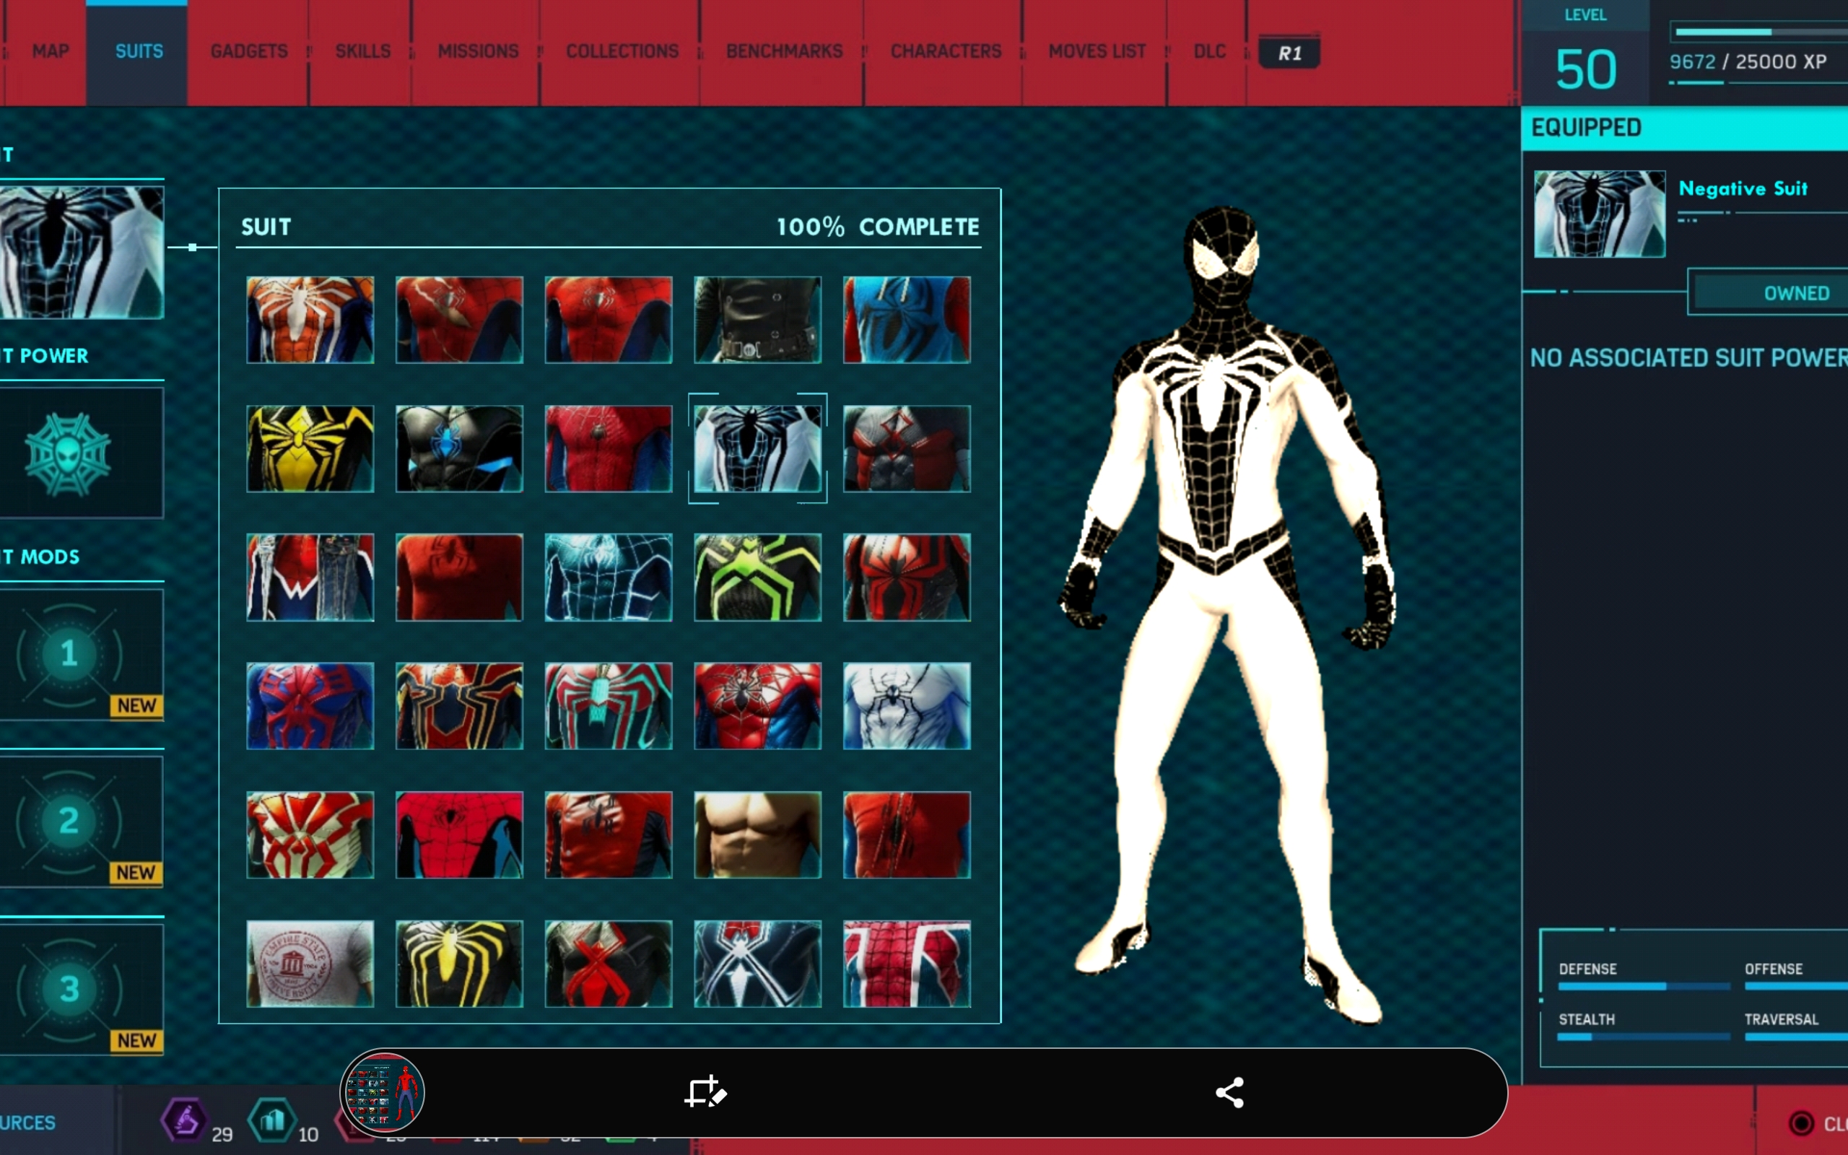Select the white Future Foundation suit

(x=907, y=705)
